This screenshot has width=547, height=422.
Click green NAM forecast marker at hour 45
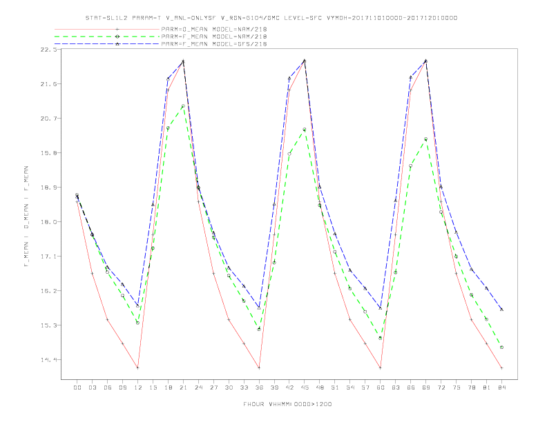pos(305,129)
